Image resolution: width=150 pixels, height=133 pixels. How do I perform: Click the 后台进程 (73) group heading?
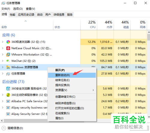click(x=13, y=82)
